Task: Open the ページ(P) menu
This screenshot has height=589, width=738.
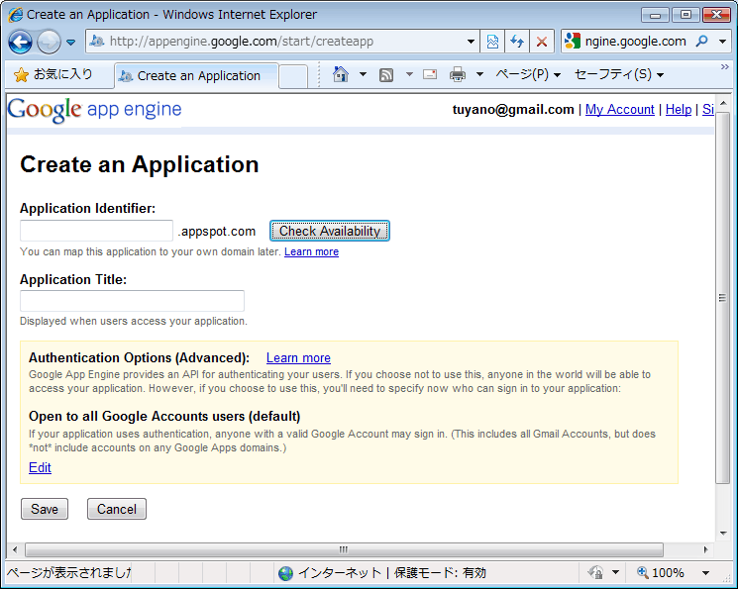Action: [528, 74]
